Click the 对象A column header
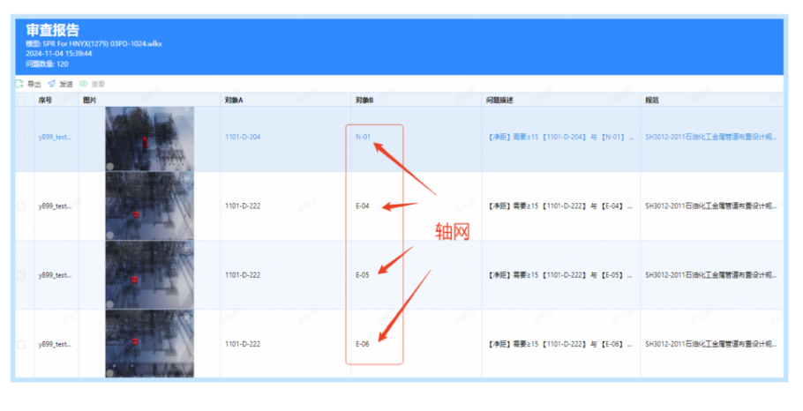Screen dimensions: 803x411 tap(234, 101)
